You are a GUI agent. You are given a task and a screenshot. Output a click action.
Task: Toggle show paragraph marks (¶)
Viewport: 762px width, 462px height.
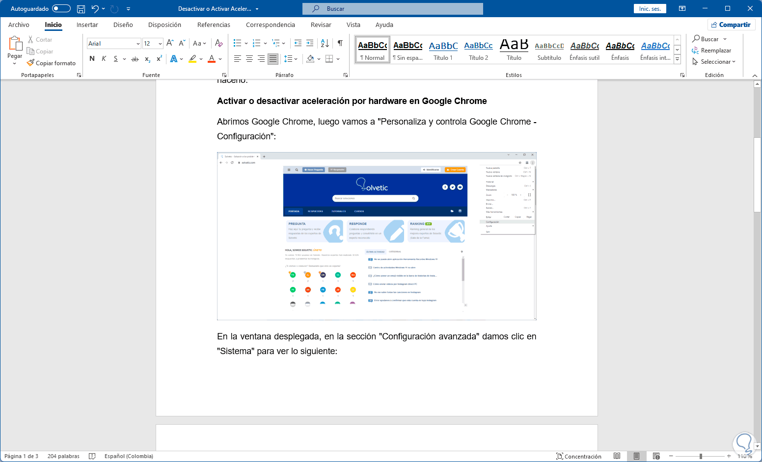tap(340, 43)
